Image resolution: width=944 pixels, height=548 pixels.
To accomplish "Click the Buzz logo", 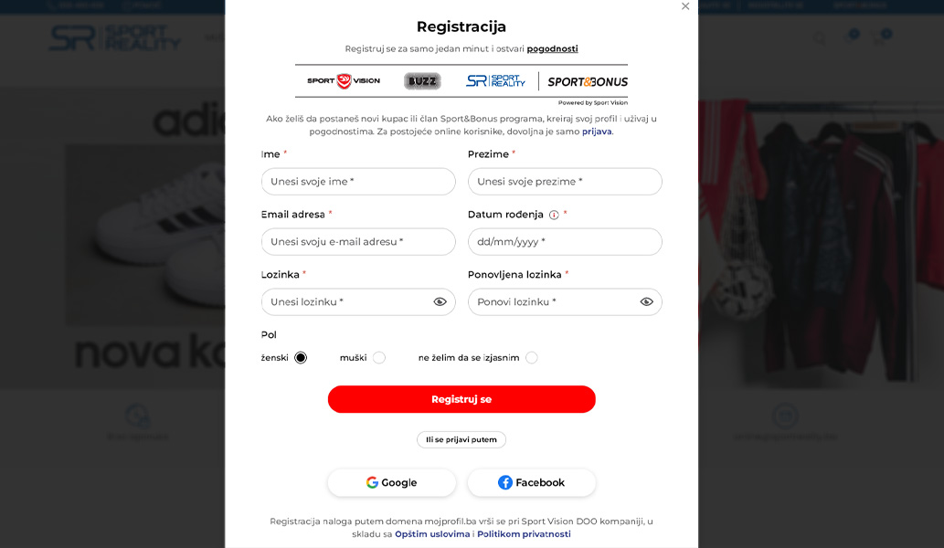I will click(x=422, y=80).
